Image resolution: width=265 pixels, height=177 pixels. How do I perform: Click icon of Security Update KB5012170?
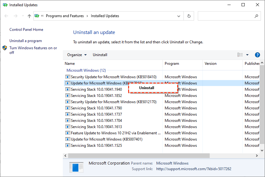pos(68,102)
